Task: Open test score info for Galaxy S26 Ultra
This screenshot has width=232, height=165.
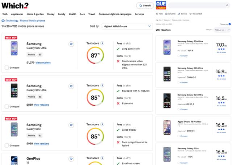Action: pos(102,43)
